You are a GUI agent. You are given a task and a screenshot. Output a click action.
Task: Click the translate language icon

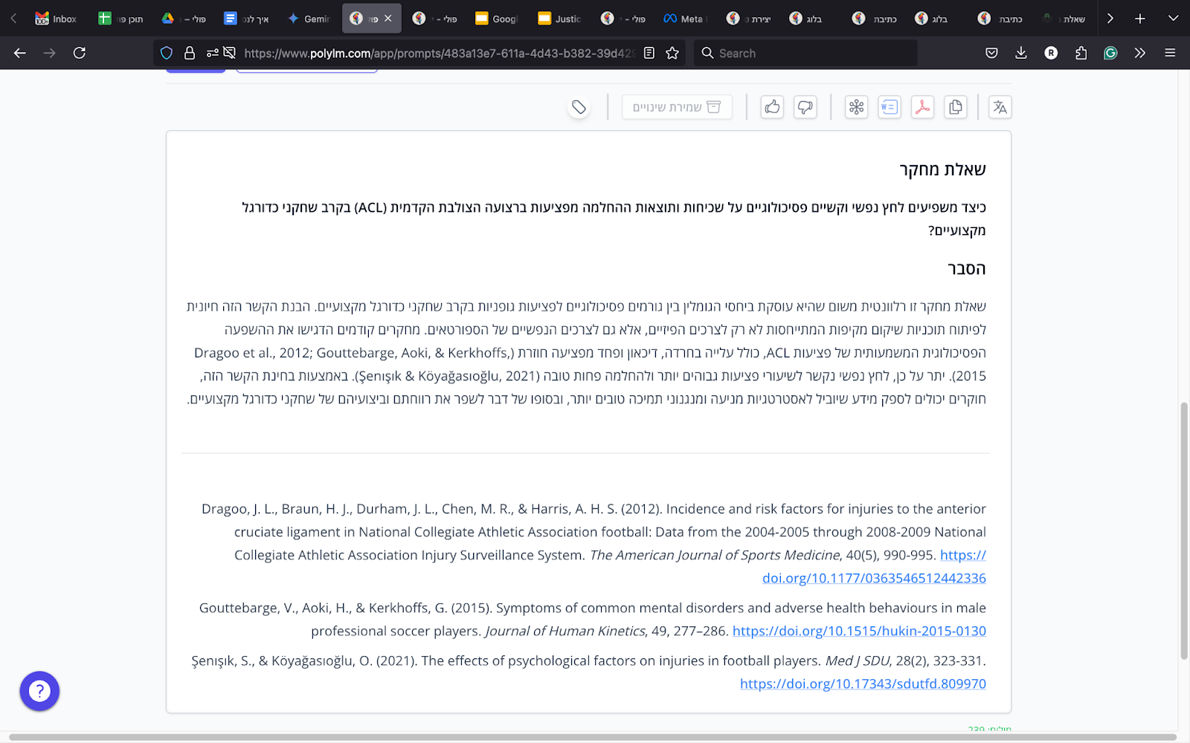coord(1000,107)
